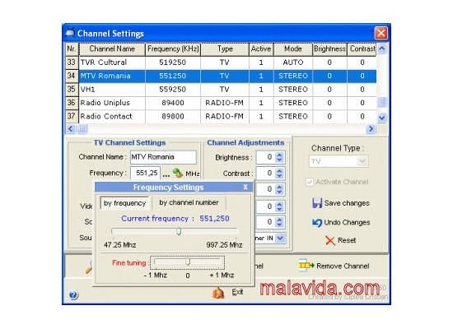Click the Frequency (KHz) column header
Viewport: 453px width, 329px height.
click(x=173, y=49)
